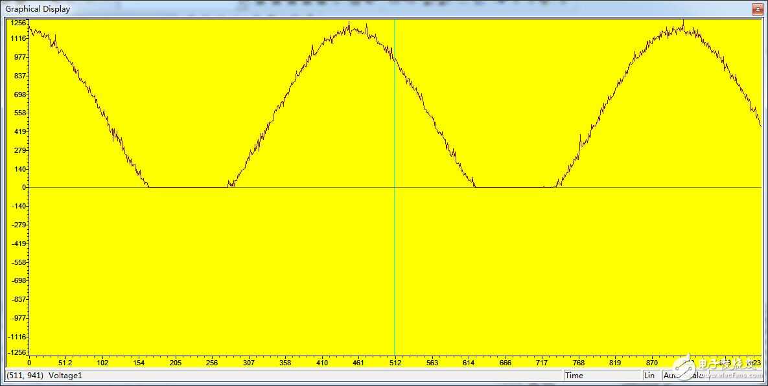
Task: Click the '256' x-axis tick label
Action: [x=212, y=363]
